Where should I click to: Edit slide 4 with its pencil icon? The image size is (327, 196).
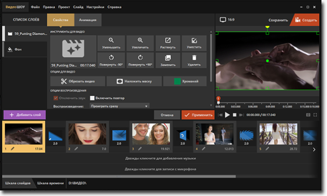click(204, 149)
